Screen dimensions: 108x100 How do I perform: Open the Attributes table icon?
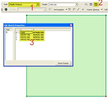(x=91, y=4)
